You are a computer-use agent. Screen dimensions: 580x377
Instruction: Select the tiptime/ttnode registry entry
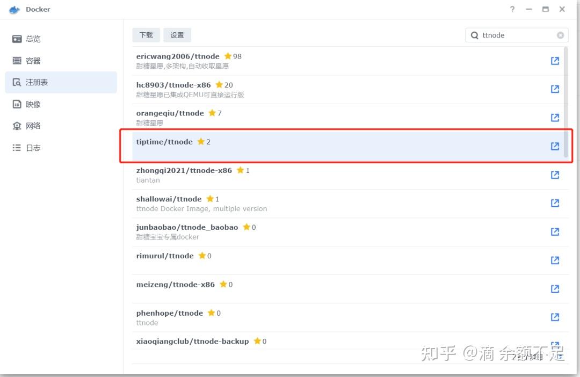(322, 146)
